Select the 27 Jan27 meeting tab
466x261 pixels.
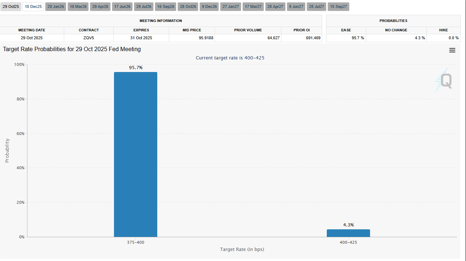(x=230, y=6)
